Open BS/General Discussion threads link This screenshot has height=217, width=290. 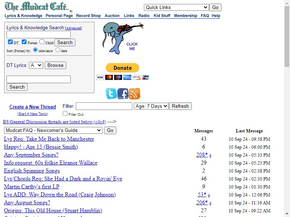[x=54, y=122]
